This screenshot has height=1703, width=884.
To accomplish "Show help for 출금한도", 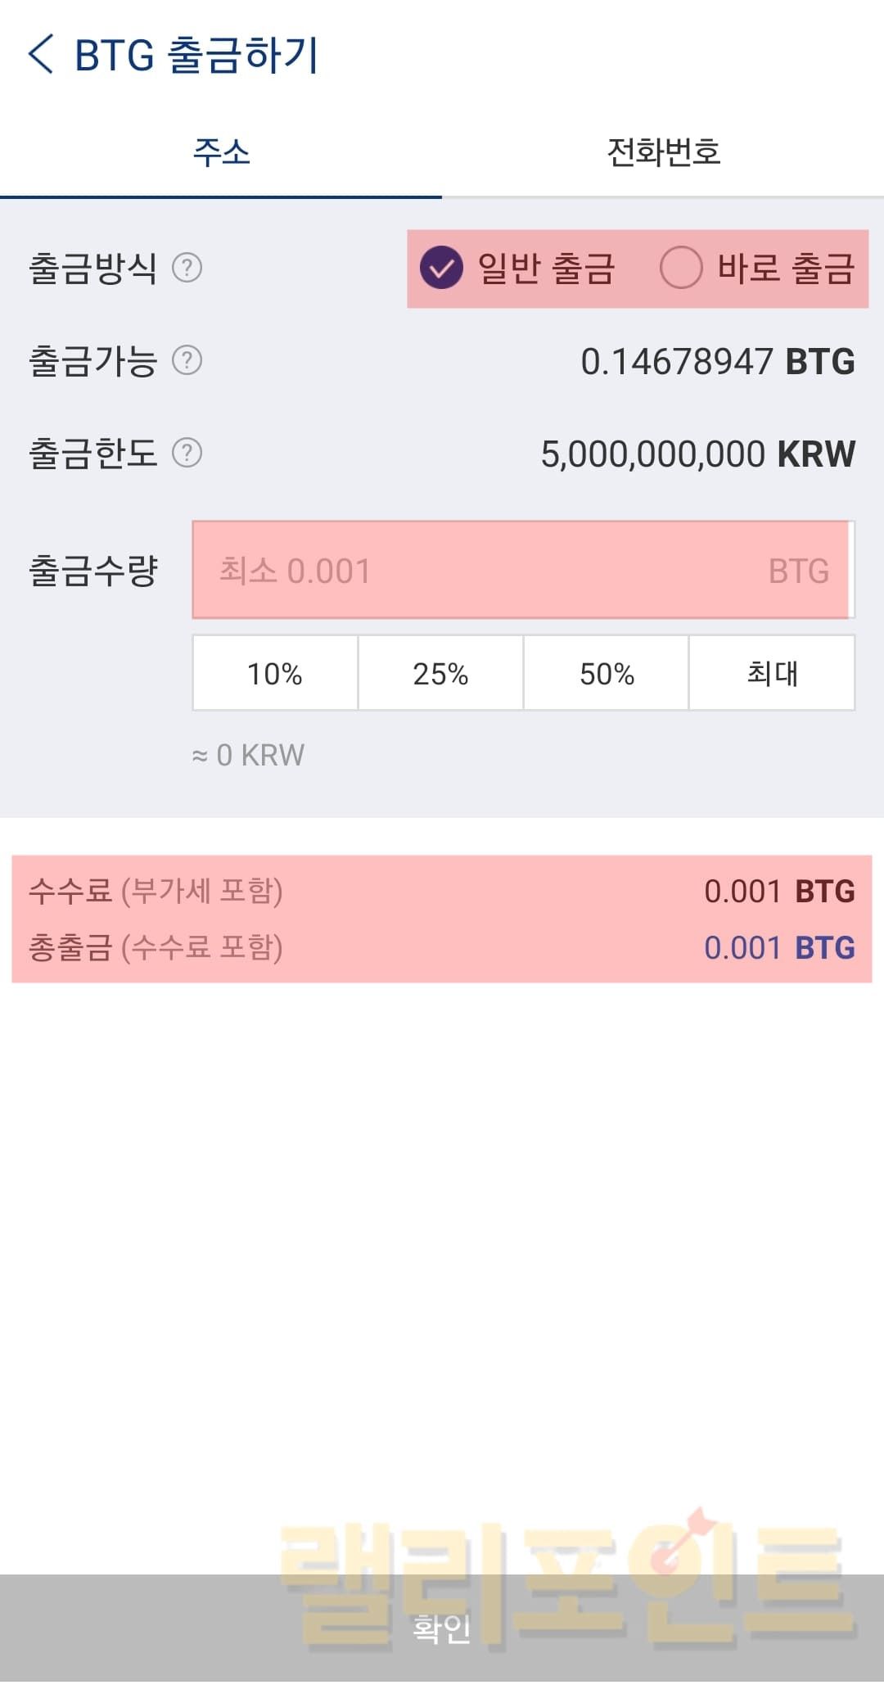I will pos(187,453).
